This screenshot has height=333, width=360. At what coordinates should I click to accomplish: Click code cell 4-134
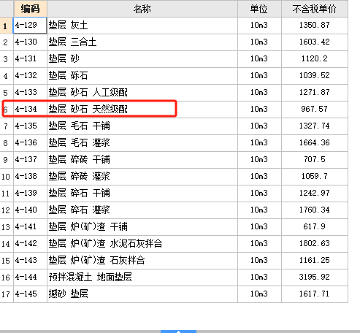30,110
